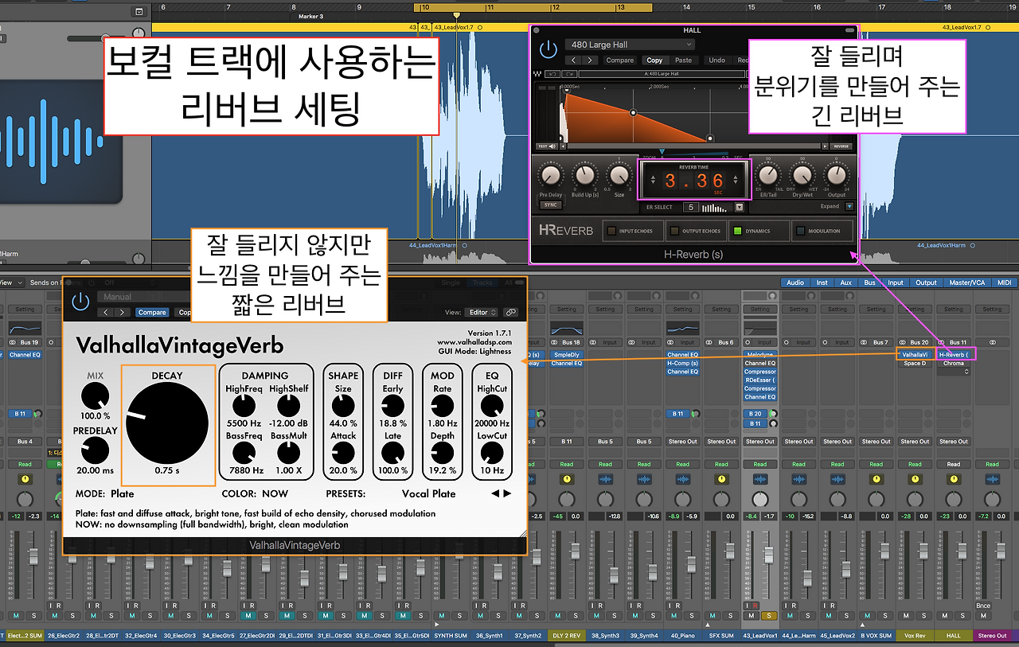Screen dimensions: 1019x647
Task: Open Stereo Out output slot on Vox Rev
Action: pyautogui.click(x=915, y=442)
